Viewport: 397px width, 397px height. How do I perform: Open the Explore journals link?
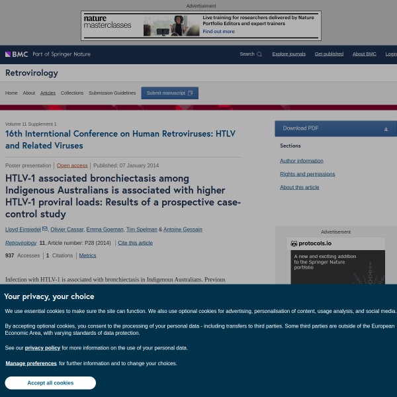[x=288, y=54]
